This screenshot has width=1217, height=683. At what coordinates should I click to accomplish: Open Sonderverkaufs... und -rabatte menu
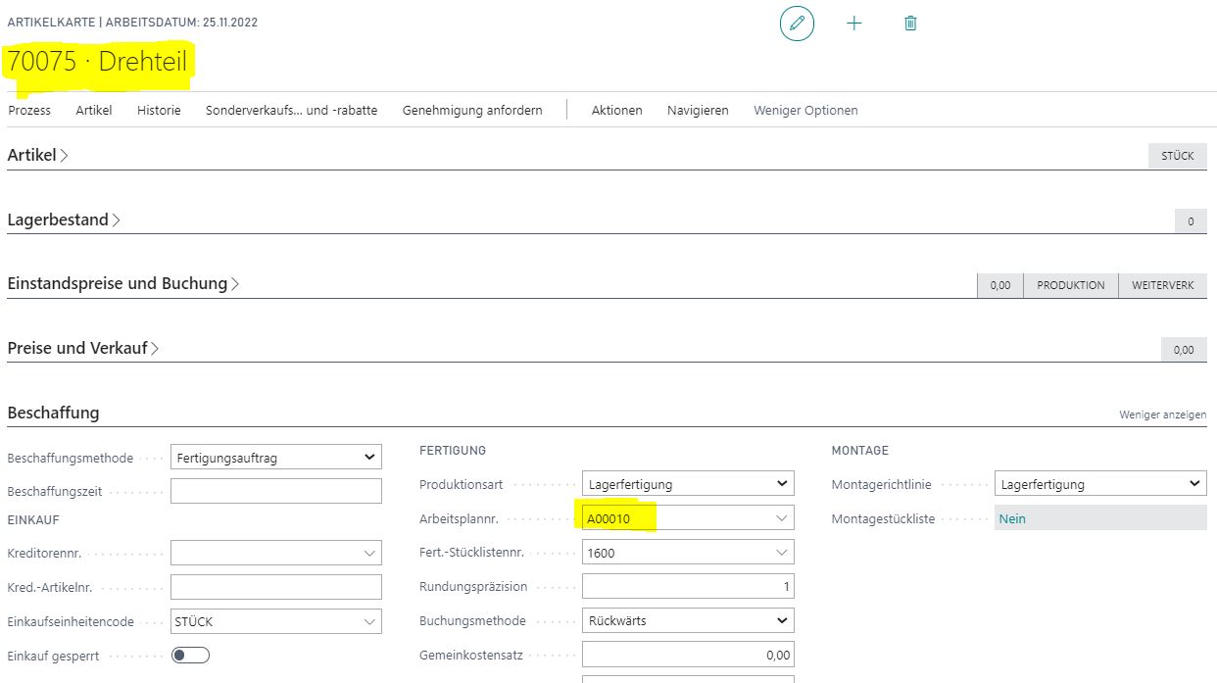[x=291, y=110]
